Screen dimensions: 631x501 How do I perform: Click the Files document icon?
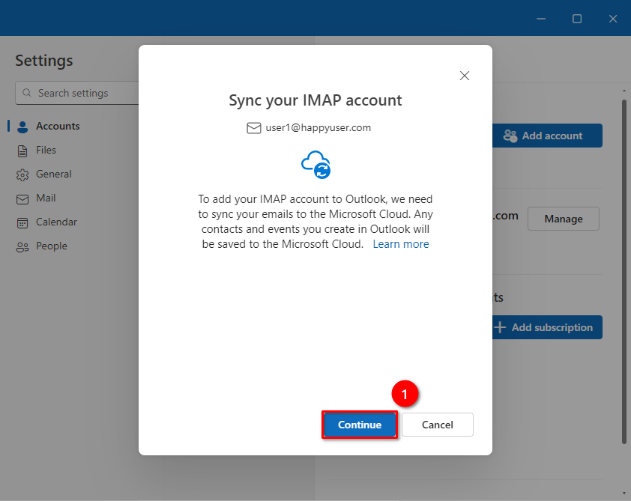pyautogui.click(x=22, y=151)
